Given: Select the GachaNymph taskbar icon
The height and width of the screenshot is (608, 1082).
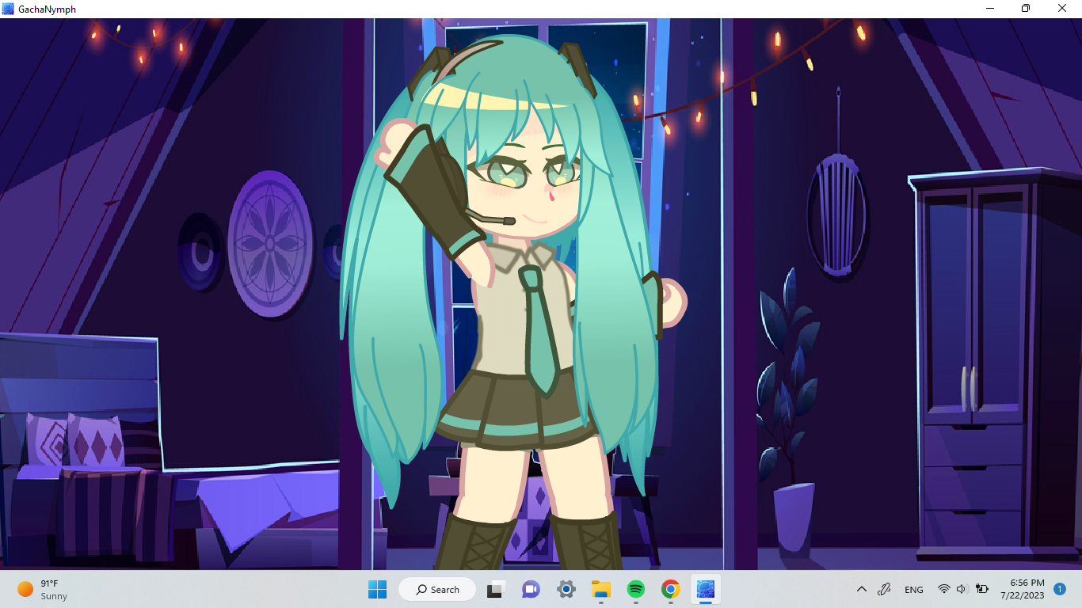Looking at the screenshot, I should 705,589.
